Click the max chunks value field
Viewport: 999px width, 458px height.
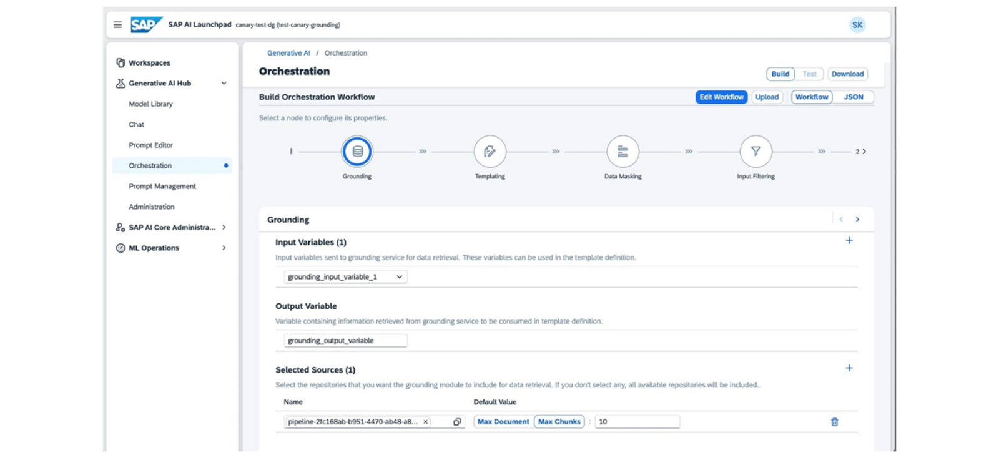[x=637, y=422]
